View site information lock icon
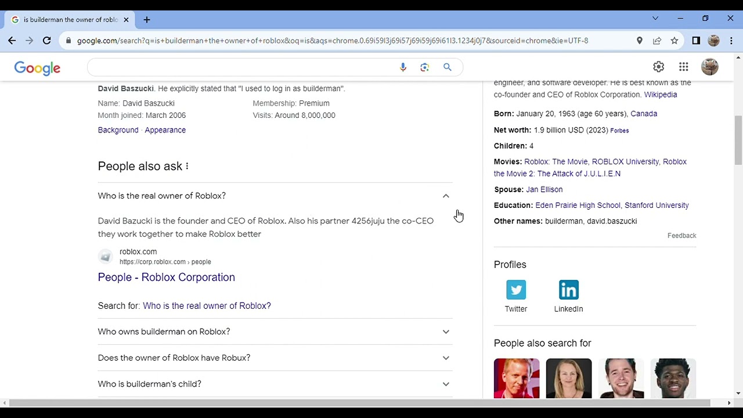The height and width of the screenshot is (418, 743). click(68, 41)
